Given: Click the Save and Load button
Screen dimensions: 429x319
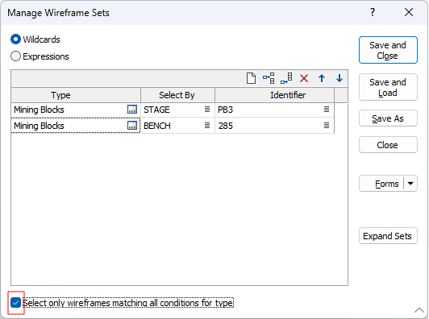Looking at the screenshot, I should (388, 87).
